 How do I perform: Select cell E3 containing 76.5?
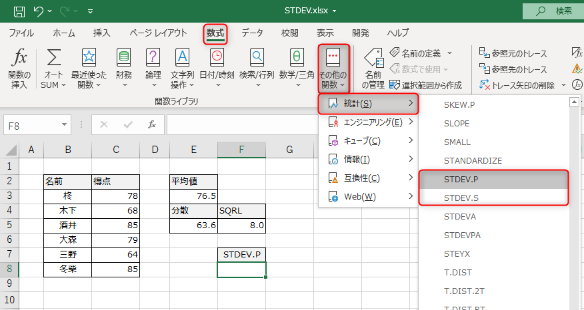(x=194, y=196)
